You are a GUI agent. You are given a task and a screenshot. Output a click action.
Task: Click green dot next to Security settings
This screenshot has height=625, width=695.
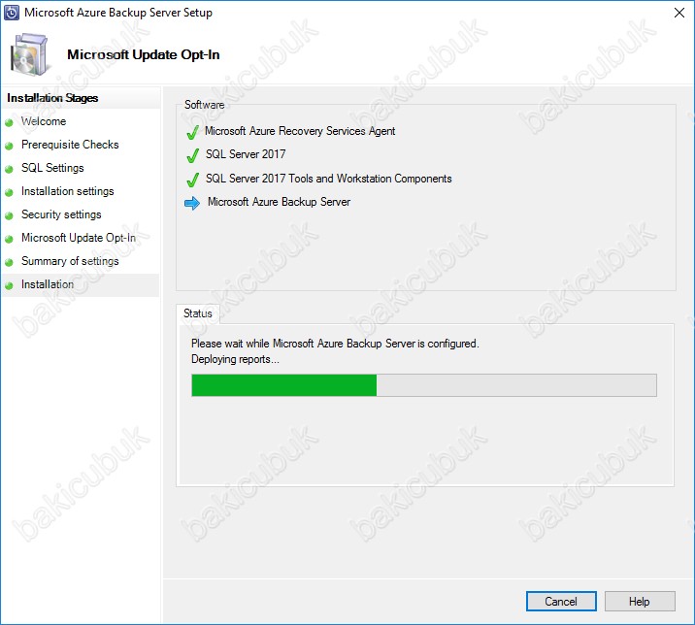click(9, 215)
